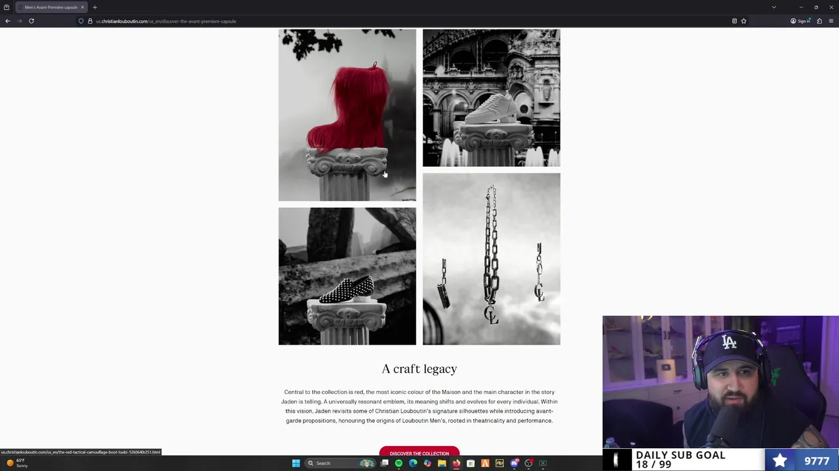Open Discord from the taskbar
The height and width of the screenshot is (471, 839).
click(x=514, y=463)
